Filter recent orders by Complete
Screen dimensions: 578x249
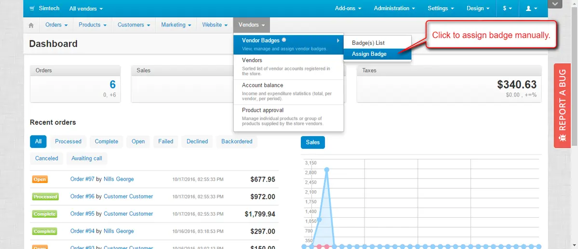(x=106, y=142)
